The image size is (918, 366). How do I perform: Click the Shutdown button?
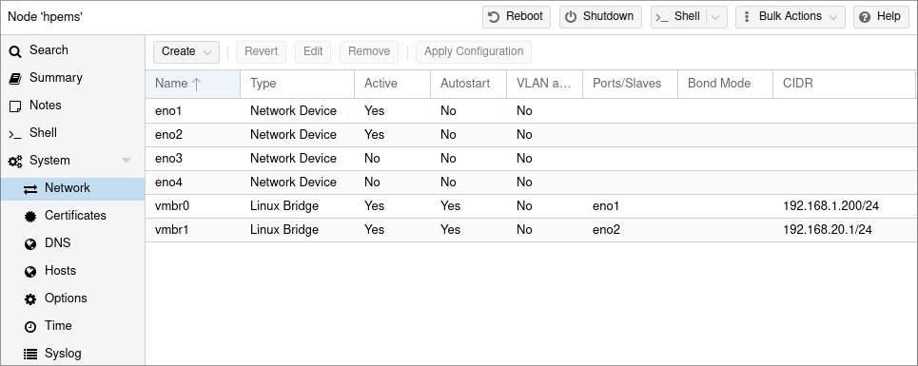tap(600, 17)
